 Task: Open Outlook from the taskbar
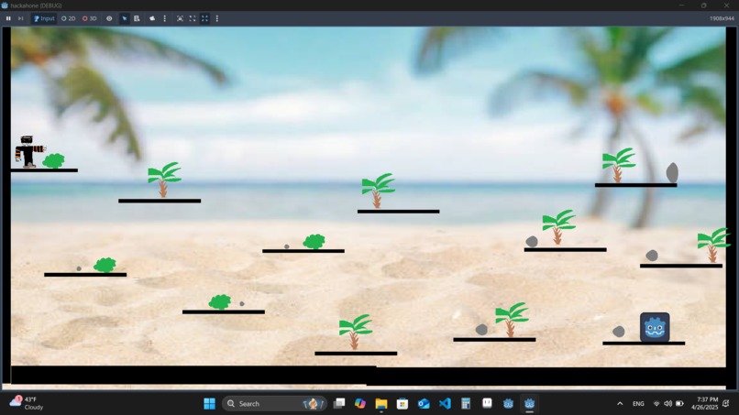click(x=424, y=404)
